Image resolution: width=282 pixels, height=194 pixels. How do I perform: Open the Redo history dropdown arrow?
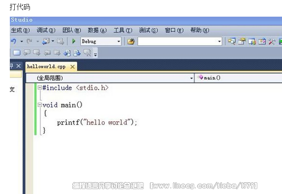pos(38,42)
